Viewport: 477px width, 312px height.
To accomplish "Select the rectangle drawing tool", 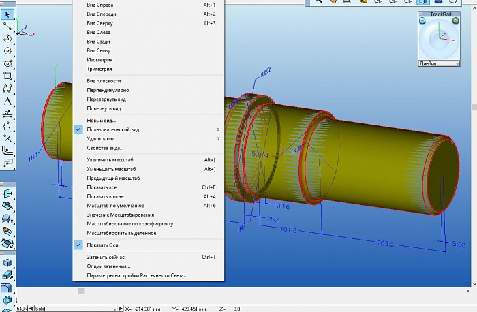I will [x=7, y=76].
